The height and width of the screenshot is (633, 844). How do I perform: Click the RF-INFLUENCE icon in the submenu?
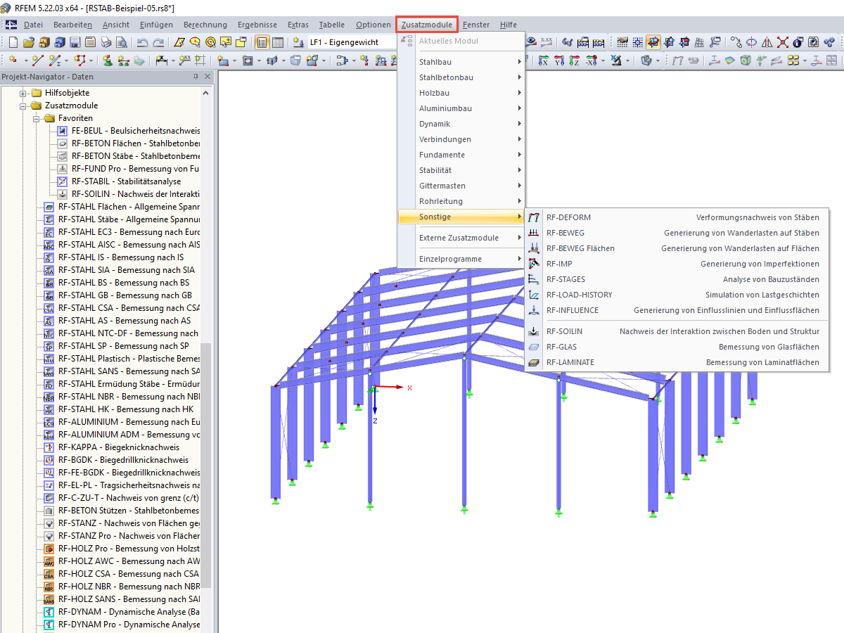click(x=534, y=310)
